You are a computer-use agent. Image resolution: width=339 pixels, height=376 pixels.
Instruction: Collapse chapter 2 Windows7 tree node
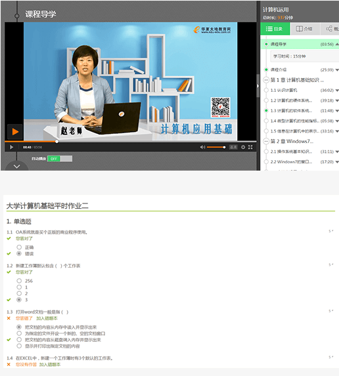coord(266,141)
